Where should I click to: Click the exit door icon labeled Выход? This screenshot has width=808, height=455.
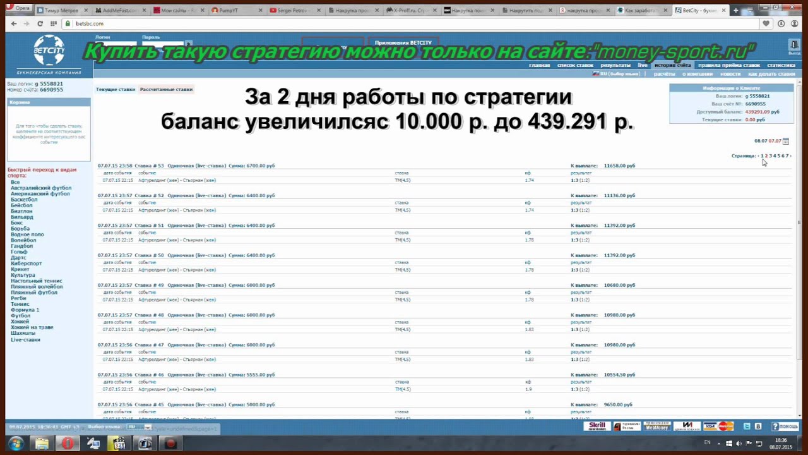coord(794,45)
